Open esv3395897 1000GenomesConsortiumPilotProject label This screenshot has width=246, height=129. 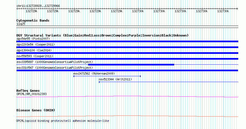point(55,62)
